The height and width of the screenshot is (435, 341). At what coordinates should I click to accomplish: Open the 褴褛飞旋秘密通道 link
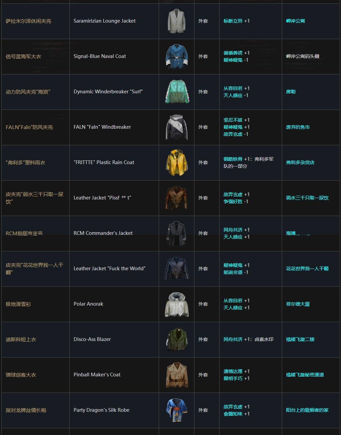click(305, 375)
